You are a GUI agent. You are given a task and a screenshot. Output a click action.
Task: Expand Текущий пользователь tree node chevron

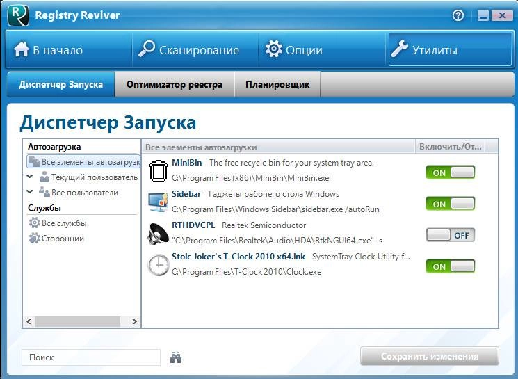point(30,177)
